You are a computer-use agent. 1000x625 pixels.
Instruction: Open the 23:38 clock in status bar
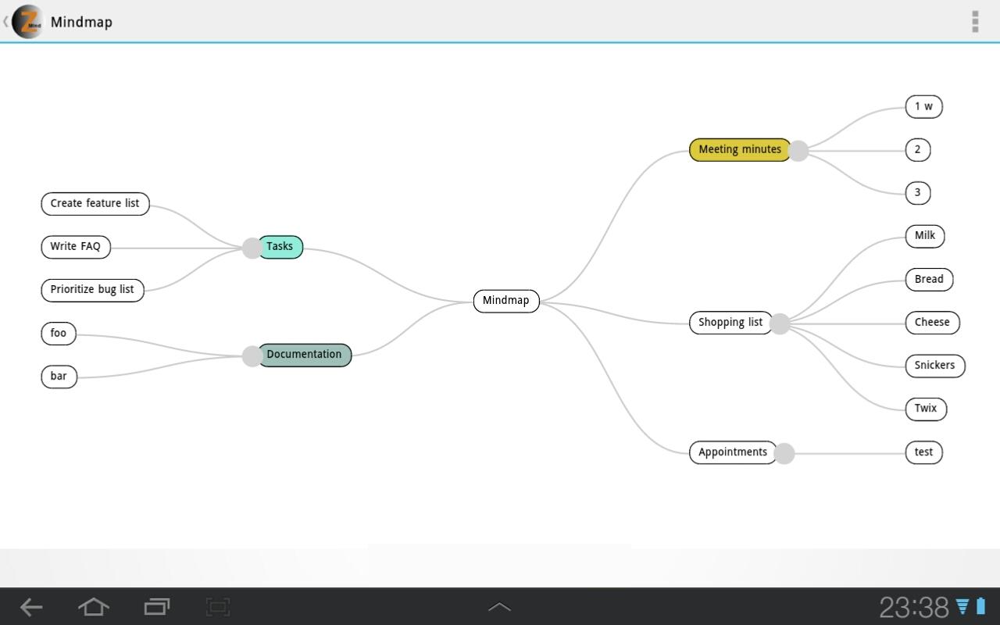tap(913, 607)
